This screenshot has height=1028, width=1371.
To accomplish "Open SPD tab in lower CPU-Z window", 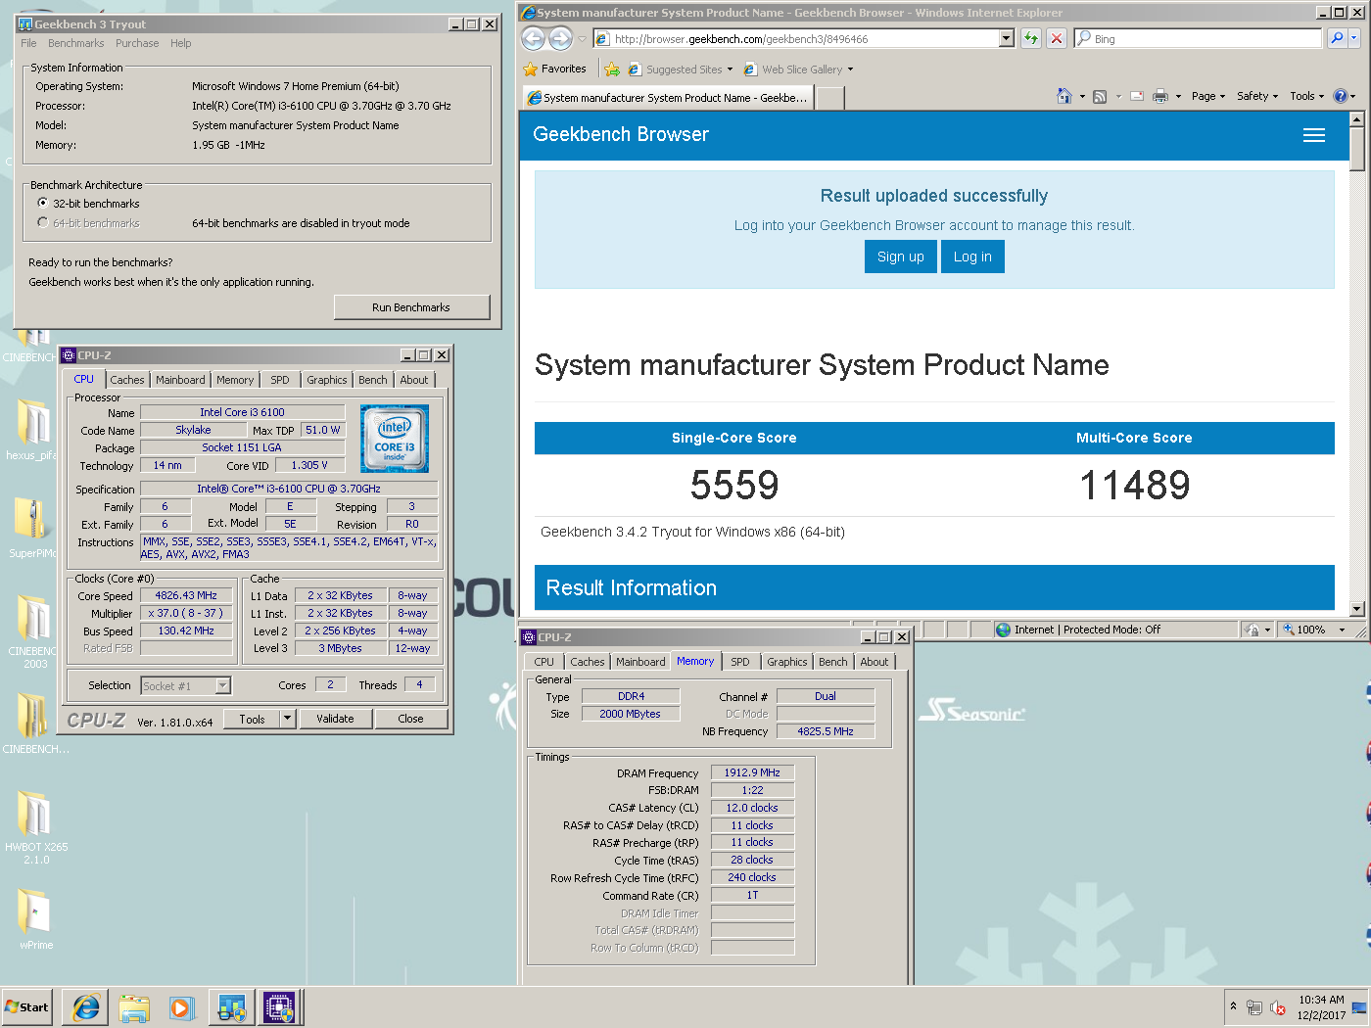I will tap(740, 662).
